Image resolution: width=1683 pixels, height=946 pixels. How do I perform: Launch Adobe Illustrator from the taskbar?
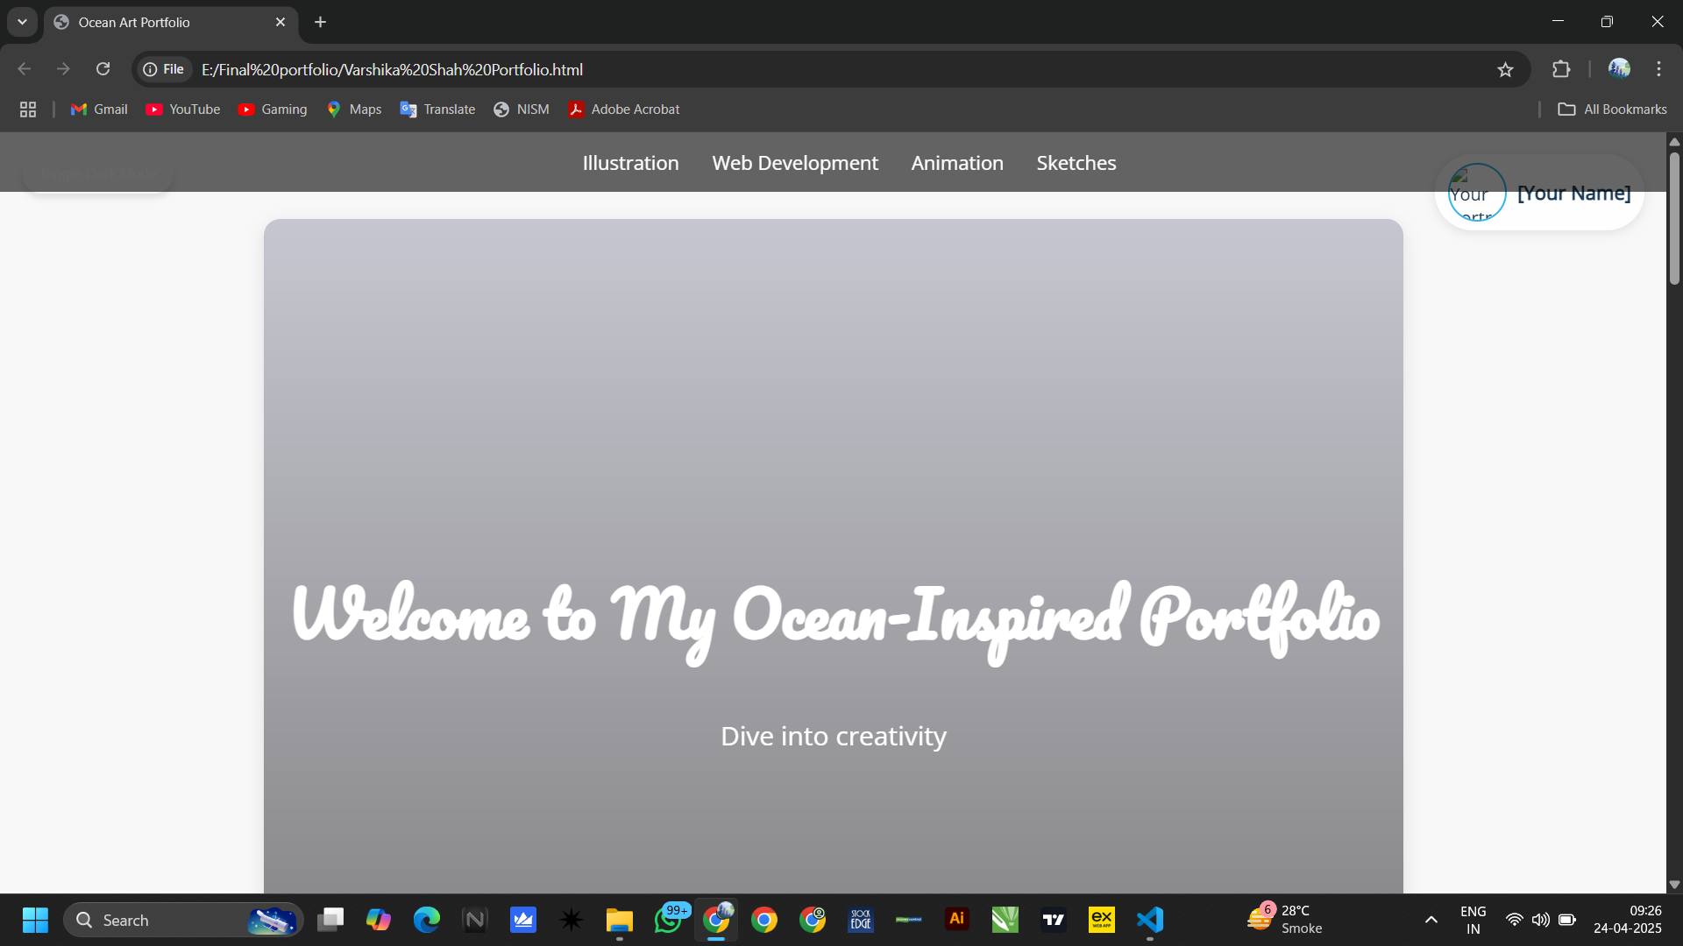point(957,920)
